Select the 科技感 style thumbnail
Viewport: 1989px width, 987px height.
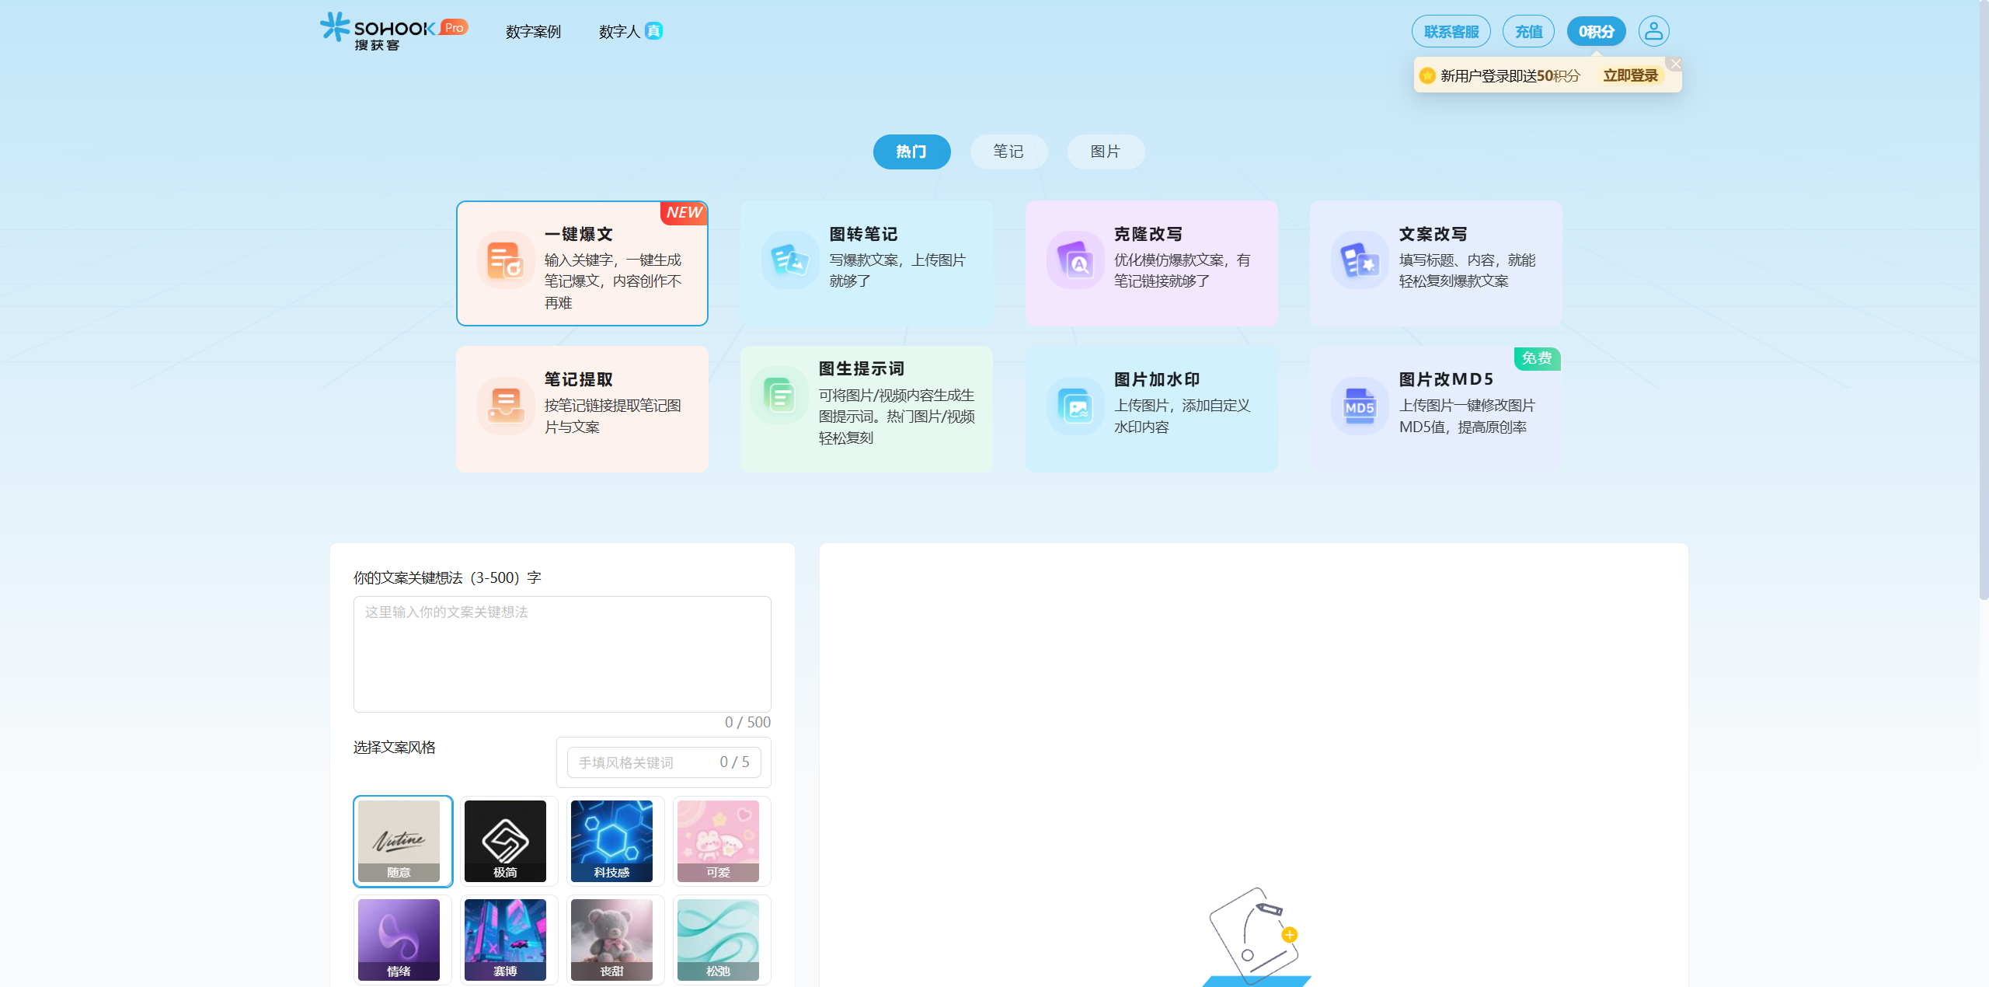pos(613,841)
